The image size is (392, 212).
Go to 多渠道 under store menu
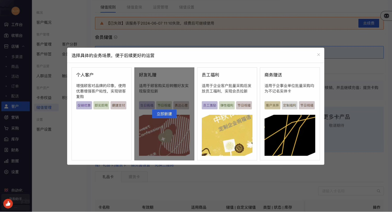tap(17, 57)
